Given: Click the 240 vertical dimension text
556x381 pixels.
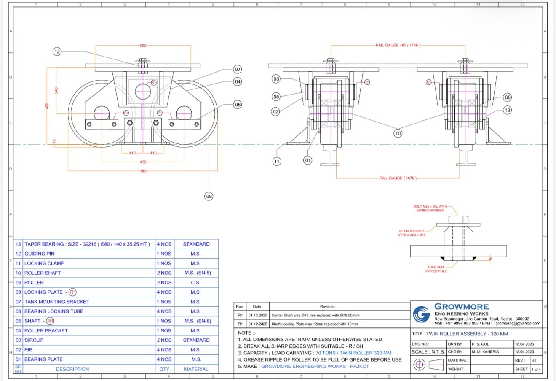Looking at the screenshot, I should tap(56, 90).
